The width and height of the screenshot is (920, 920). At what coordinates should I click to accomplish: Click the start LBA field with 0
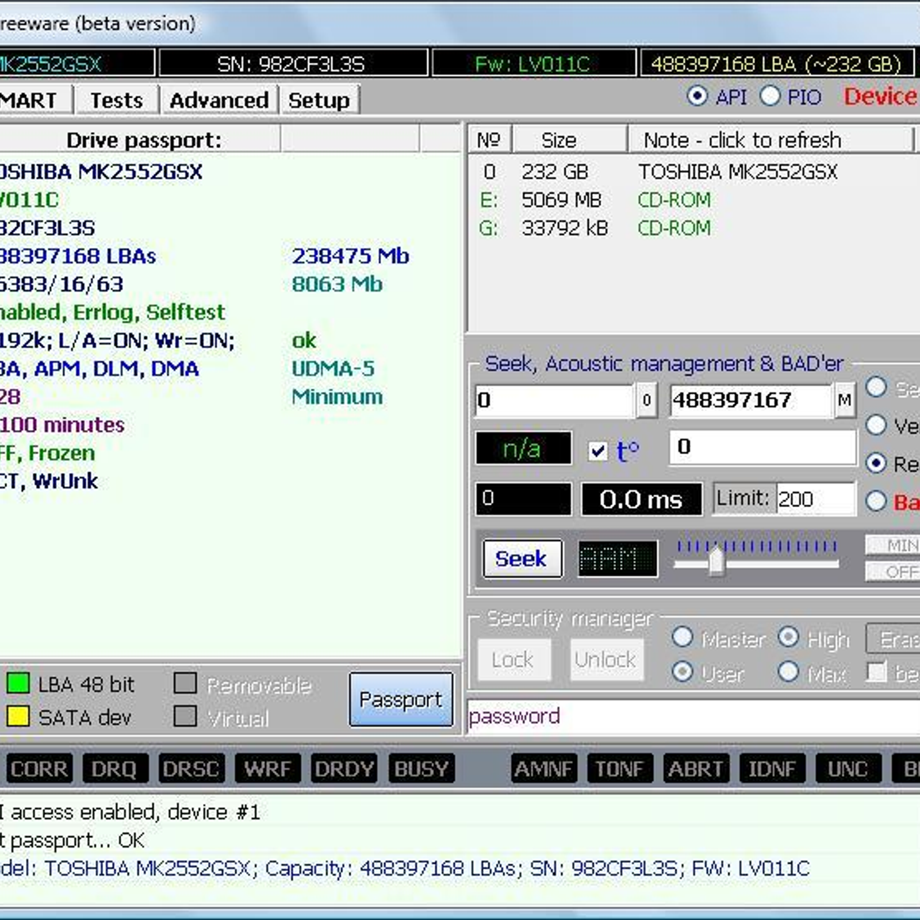point(554,400)
